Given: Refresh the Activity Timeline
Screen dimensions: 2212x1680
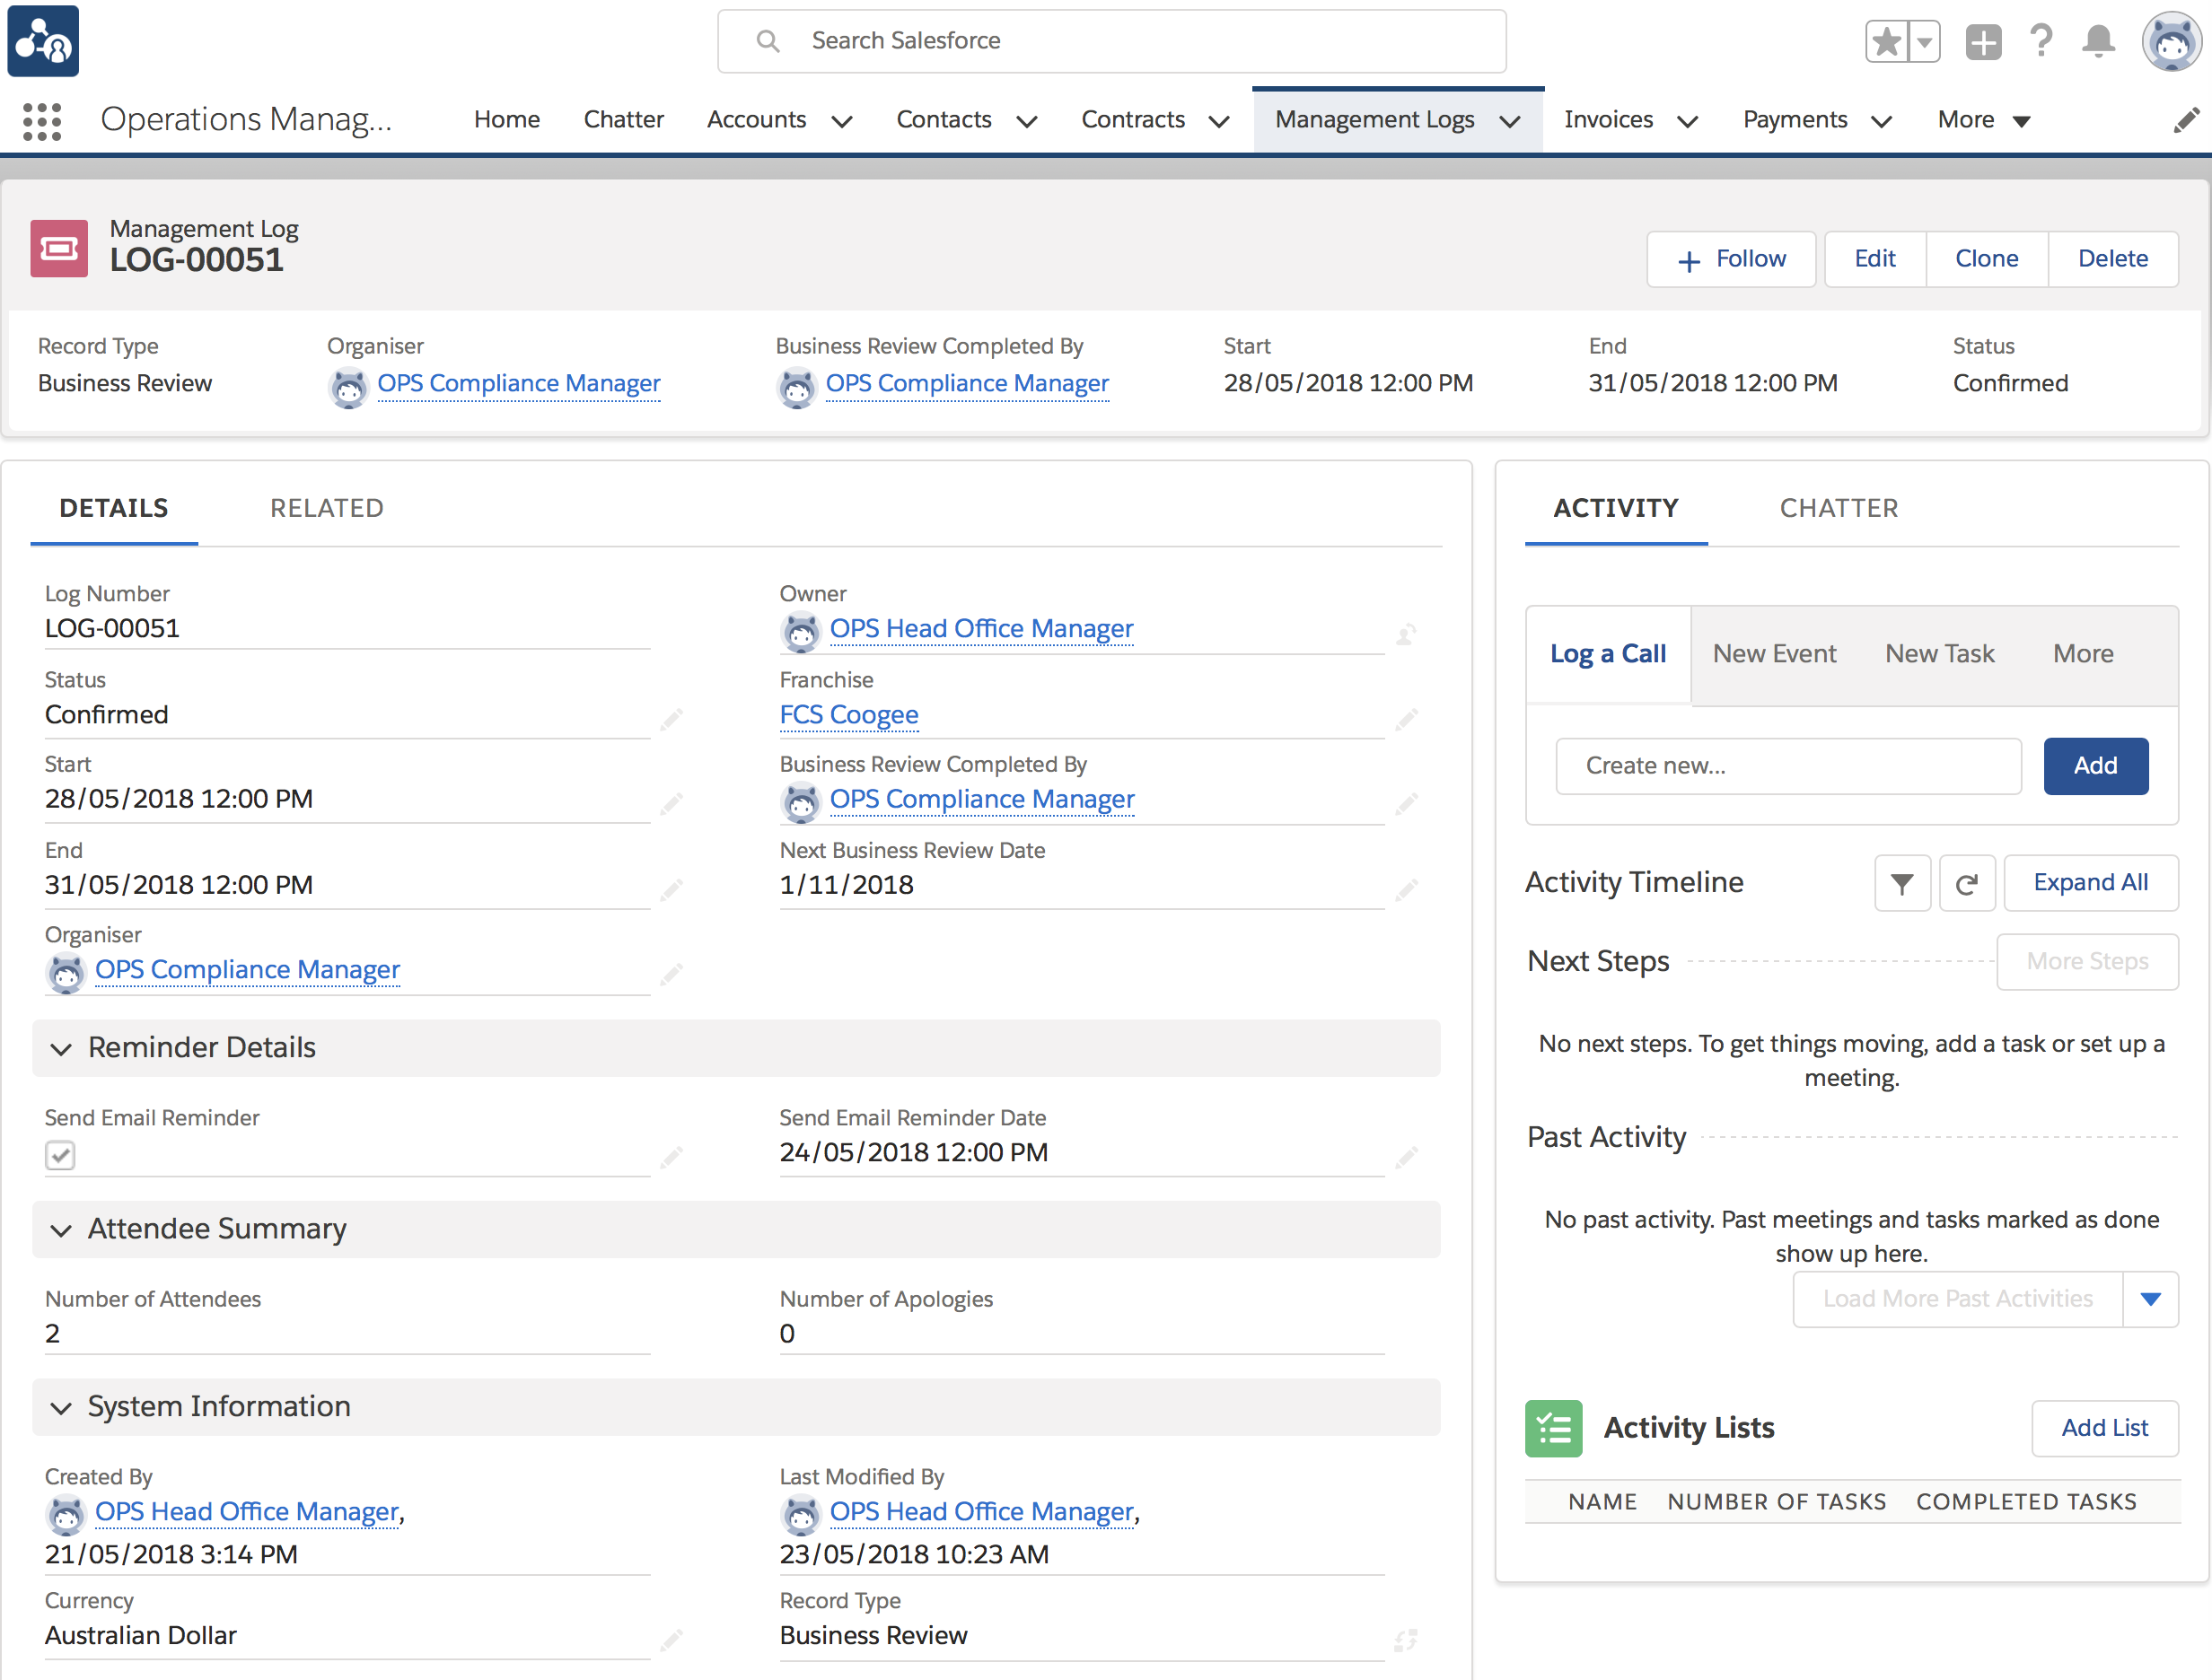Looking at the screenshot, I should 1967,883.
